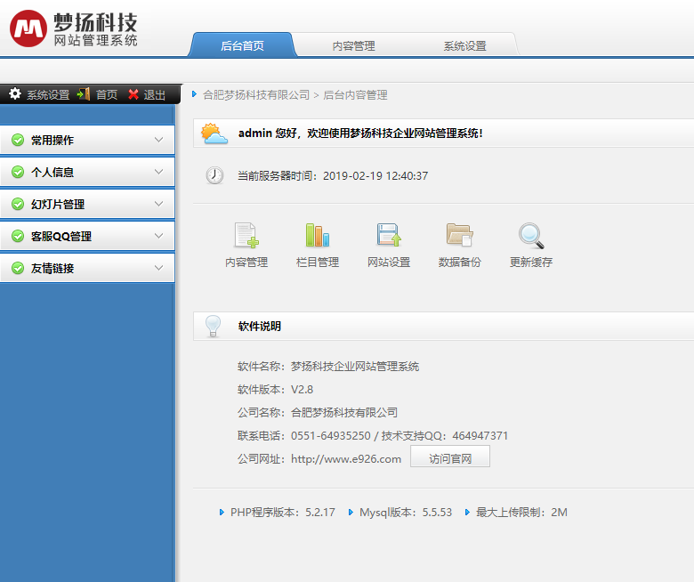Click 合肥梦扬科技有限公司 breadcrumb link
The height and width of the screenshot is (582, 694).
256,94
